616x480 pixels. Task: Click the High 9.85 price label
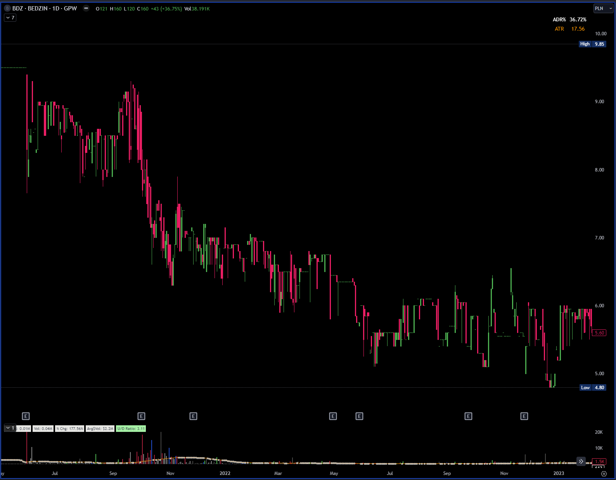coord(592,44)
